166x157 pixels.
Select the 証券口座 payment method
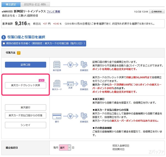pyautogui.click(x=25, y=65)
